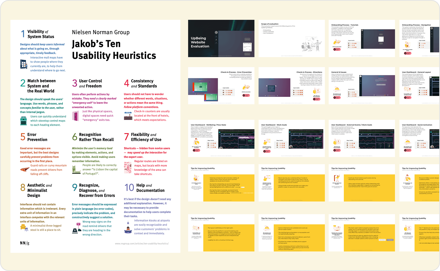Click the "Error Prevention" heading on the poster
The image size is (440, 271).
(x=37, y=137)
